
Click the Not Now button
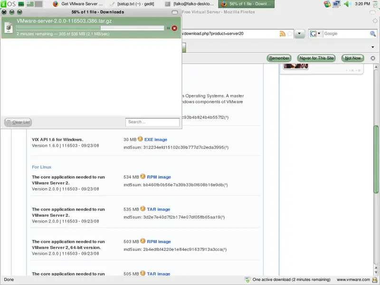352,58
